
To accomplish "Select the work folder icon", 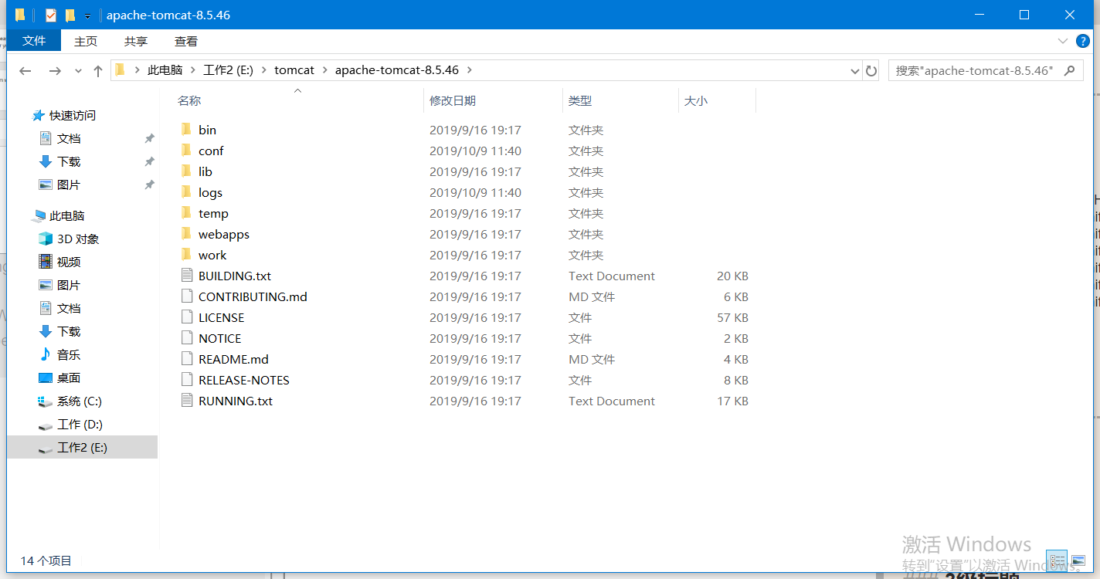I will (185, 255).
